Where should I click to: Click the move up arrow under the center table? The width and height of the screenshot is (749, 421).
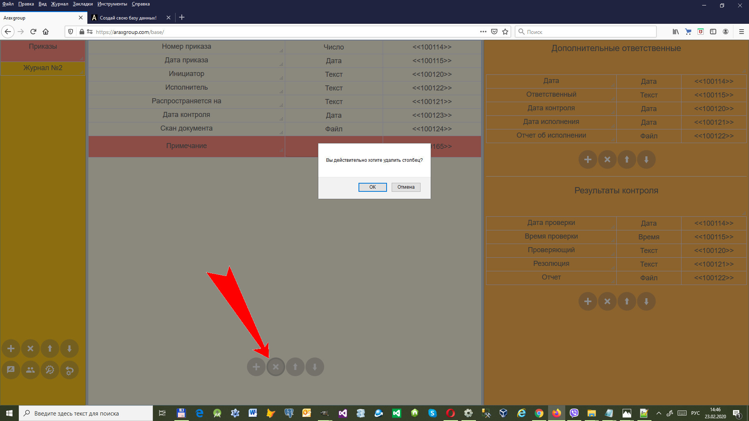tap(295, 367)
